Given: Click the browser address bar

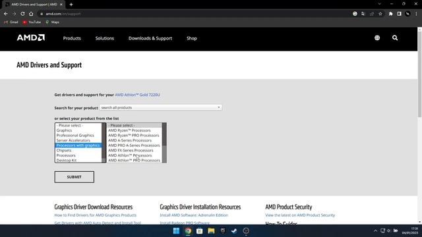Looking at the screenshot, I should [194, 14].
